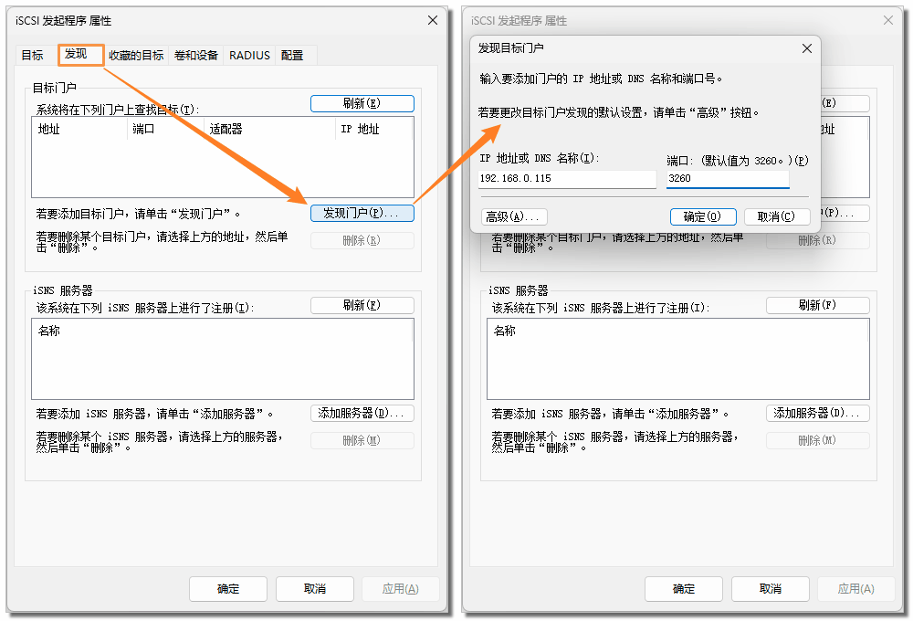Close the right iSCSI 发起程序 属性 window
Viewport: 913px width, 621px height.
(888, 20)
